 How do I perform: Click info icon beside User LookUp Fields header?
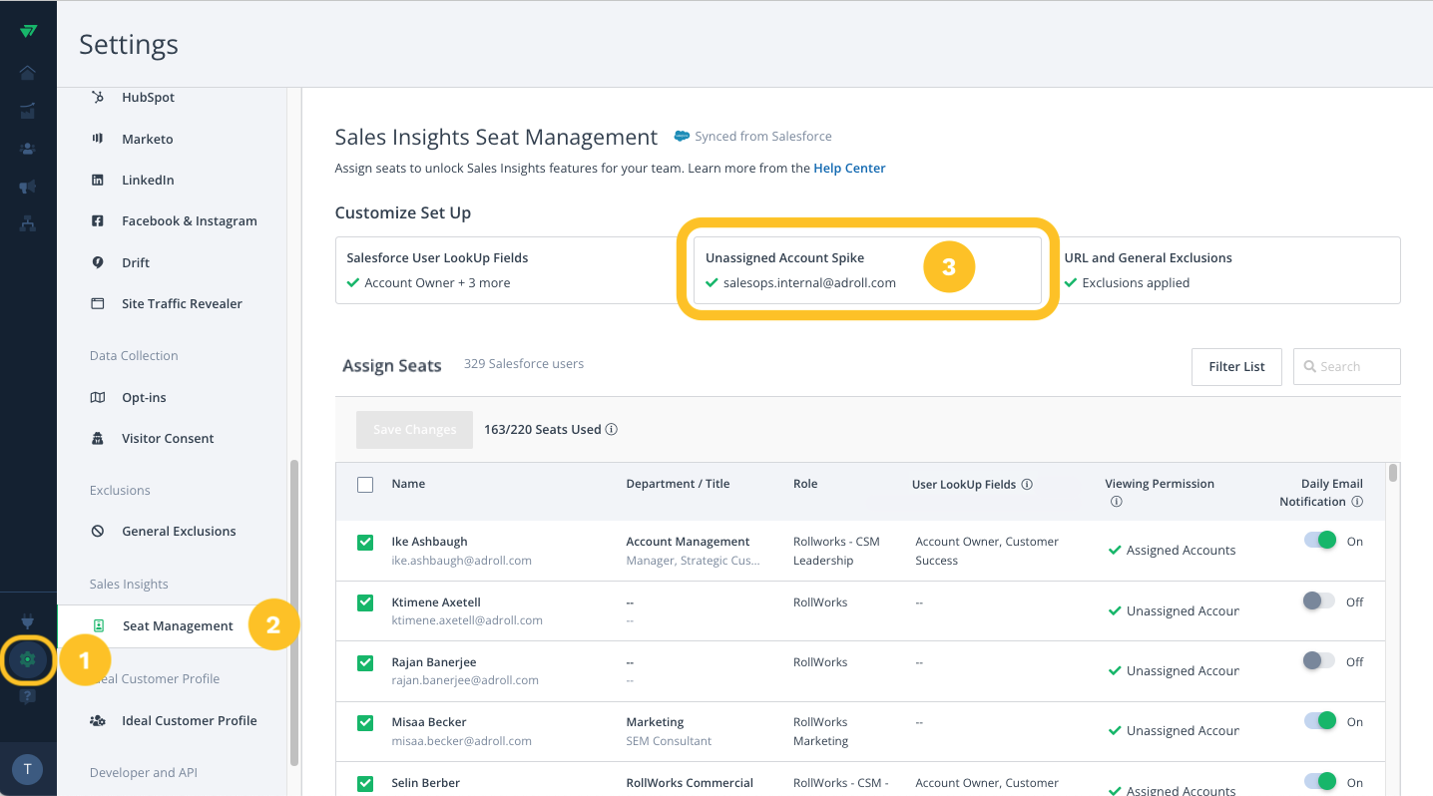tap(1027, 485)
